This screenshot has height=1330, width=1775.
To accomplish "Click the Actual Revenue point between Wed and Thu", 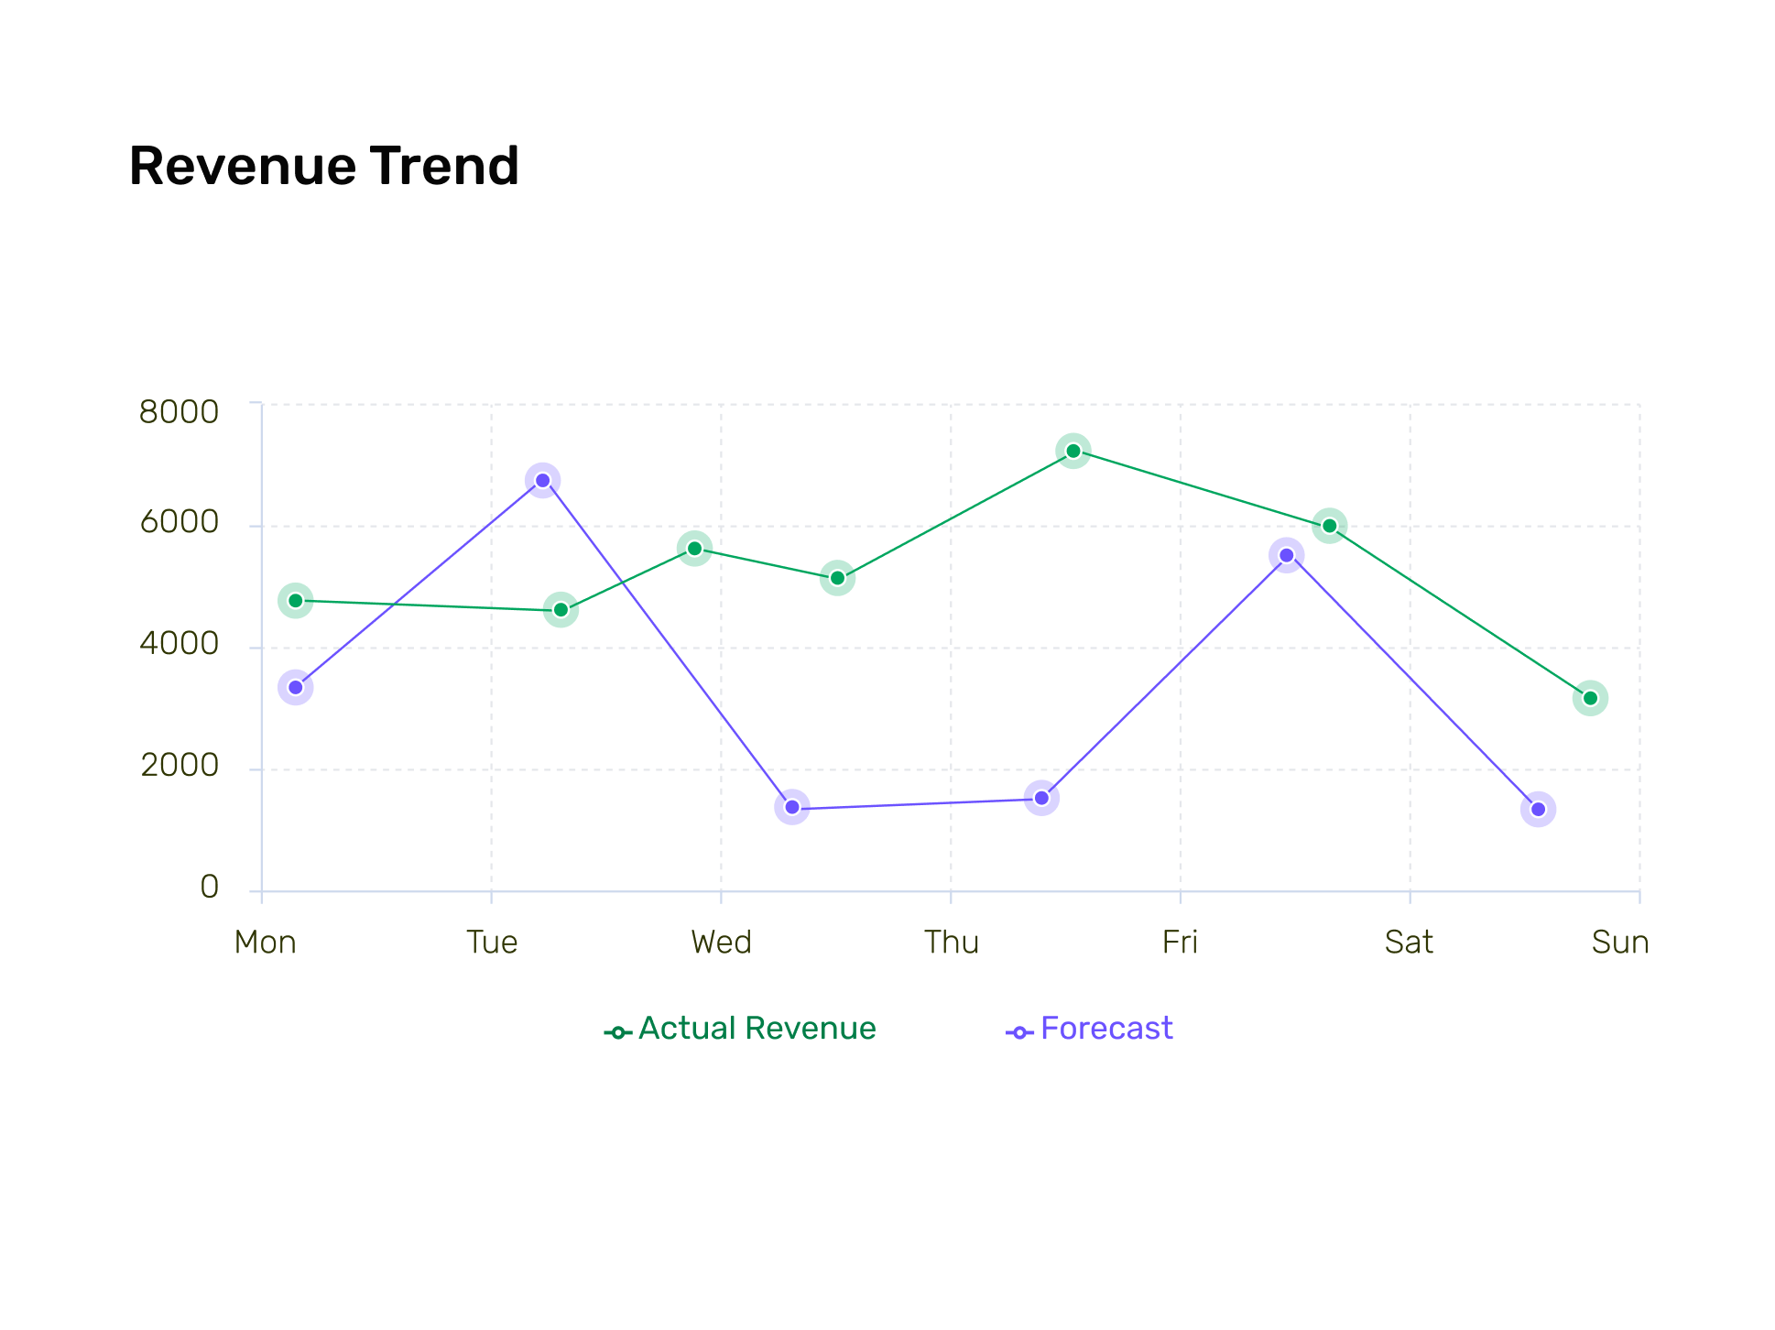I will (837, 578).
